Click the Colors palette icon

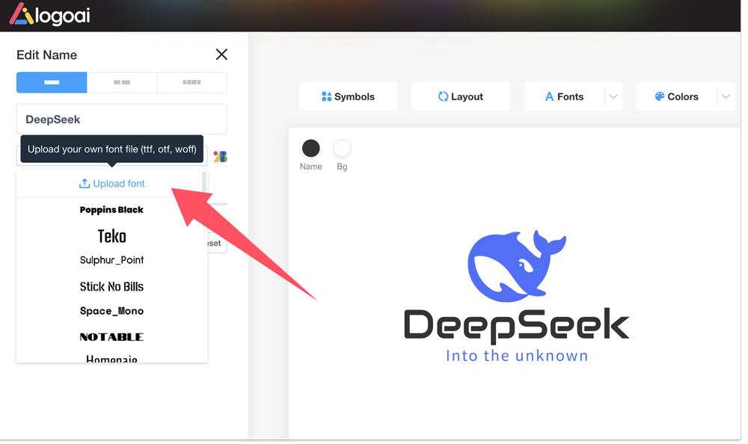coord(659,96)
